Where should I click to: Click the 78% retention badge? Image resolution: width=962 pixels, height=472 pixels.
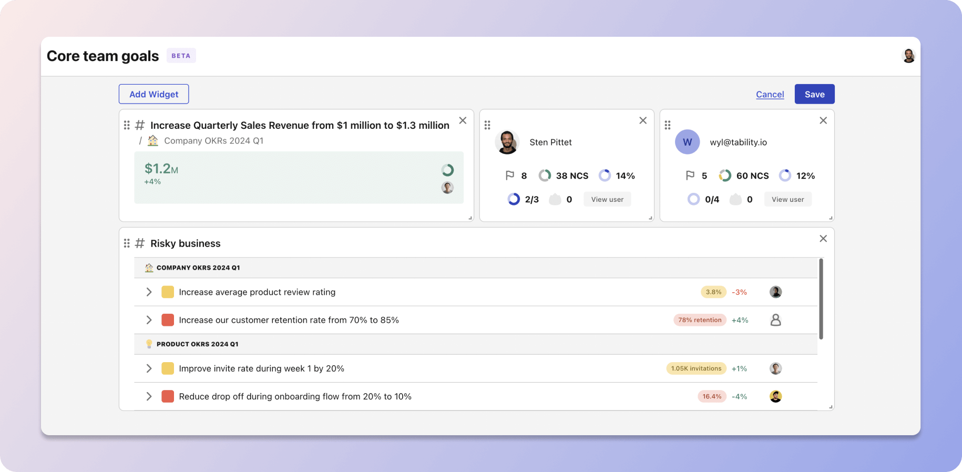click(x=700, y=320)
